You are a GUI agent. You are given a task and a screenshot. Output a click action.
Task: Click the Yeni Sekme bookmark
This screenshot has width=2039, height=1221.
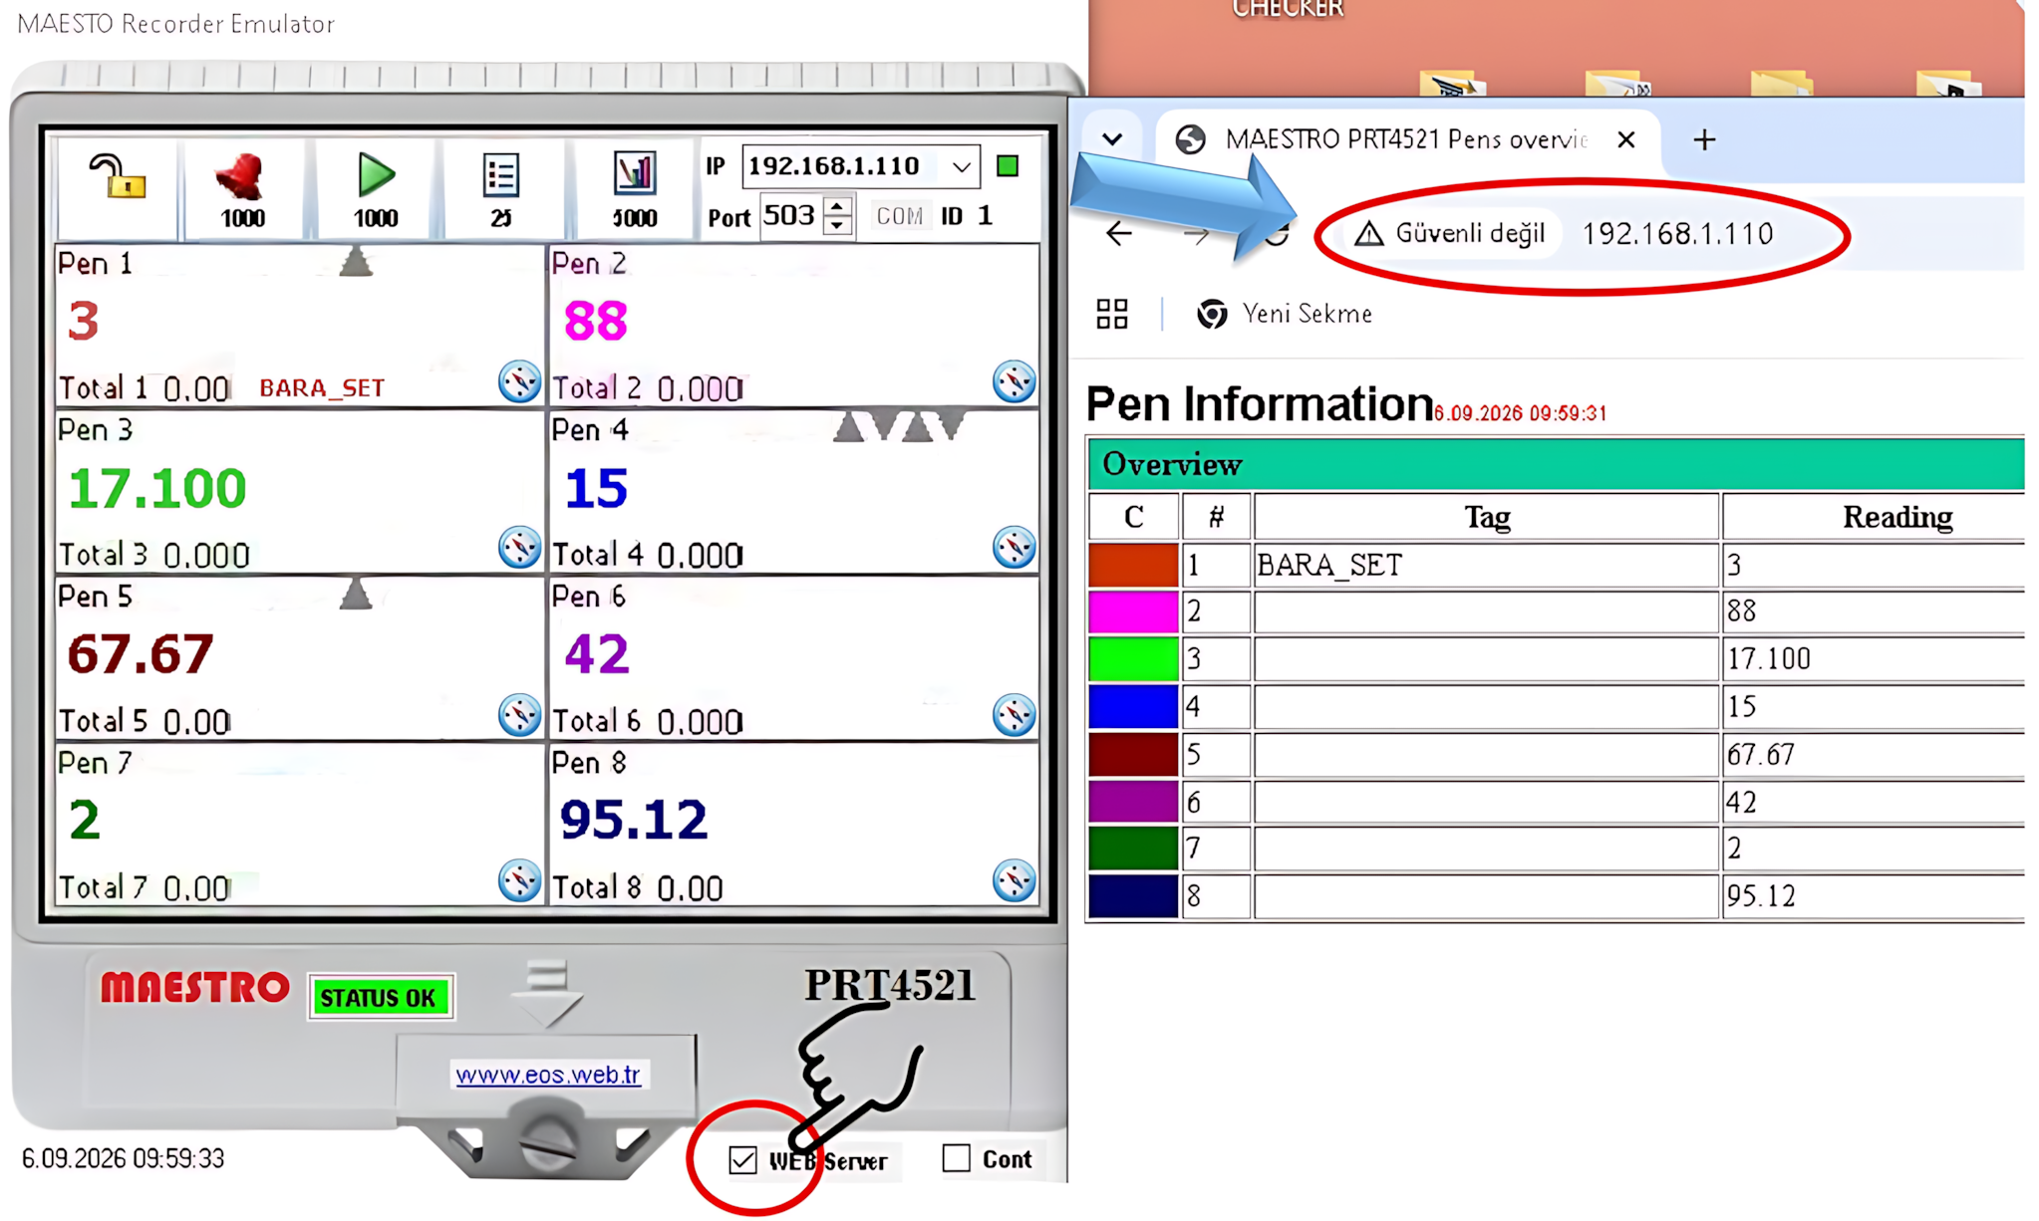[x=1285, y=314]
